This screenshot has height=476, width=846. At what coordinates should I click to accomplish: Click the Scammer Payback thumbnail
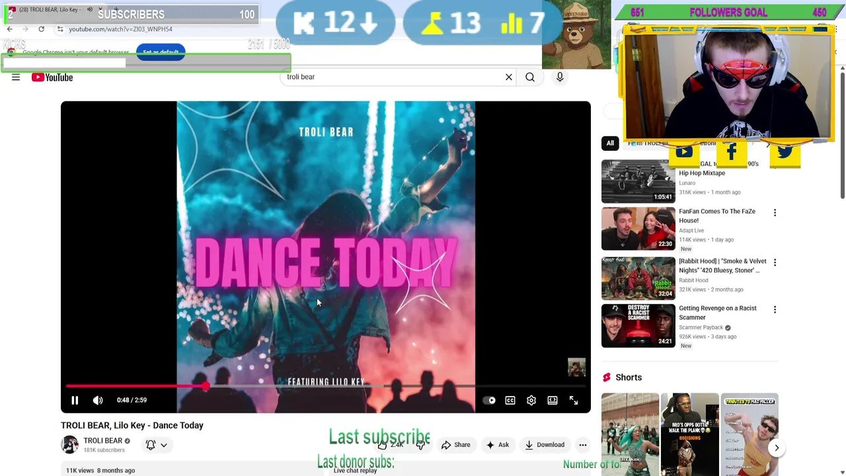pos(638,326)
